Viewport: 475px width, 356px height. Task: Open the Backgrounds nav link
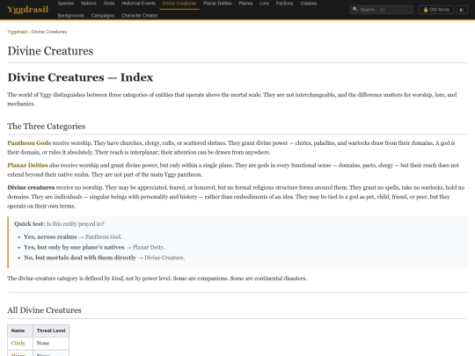click(71, 16)
